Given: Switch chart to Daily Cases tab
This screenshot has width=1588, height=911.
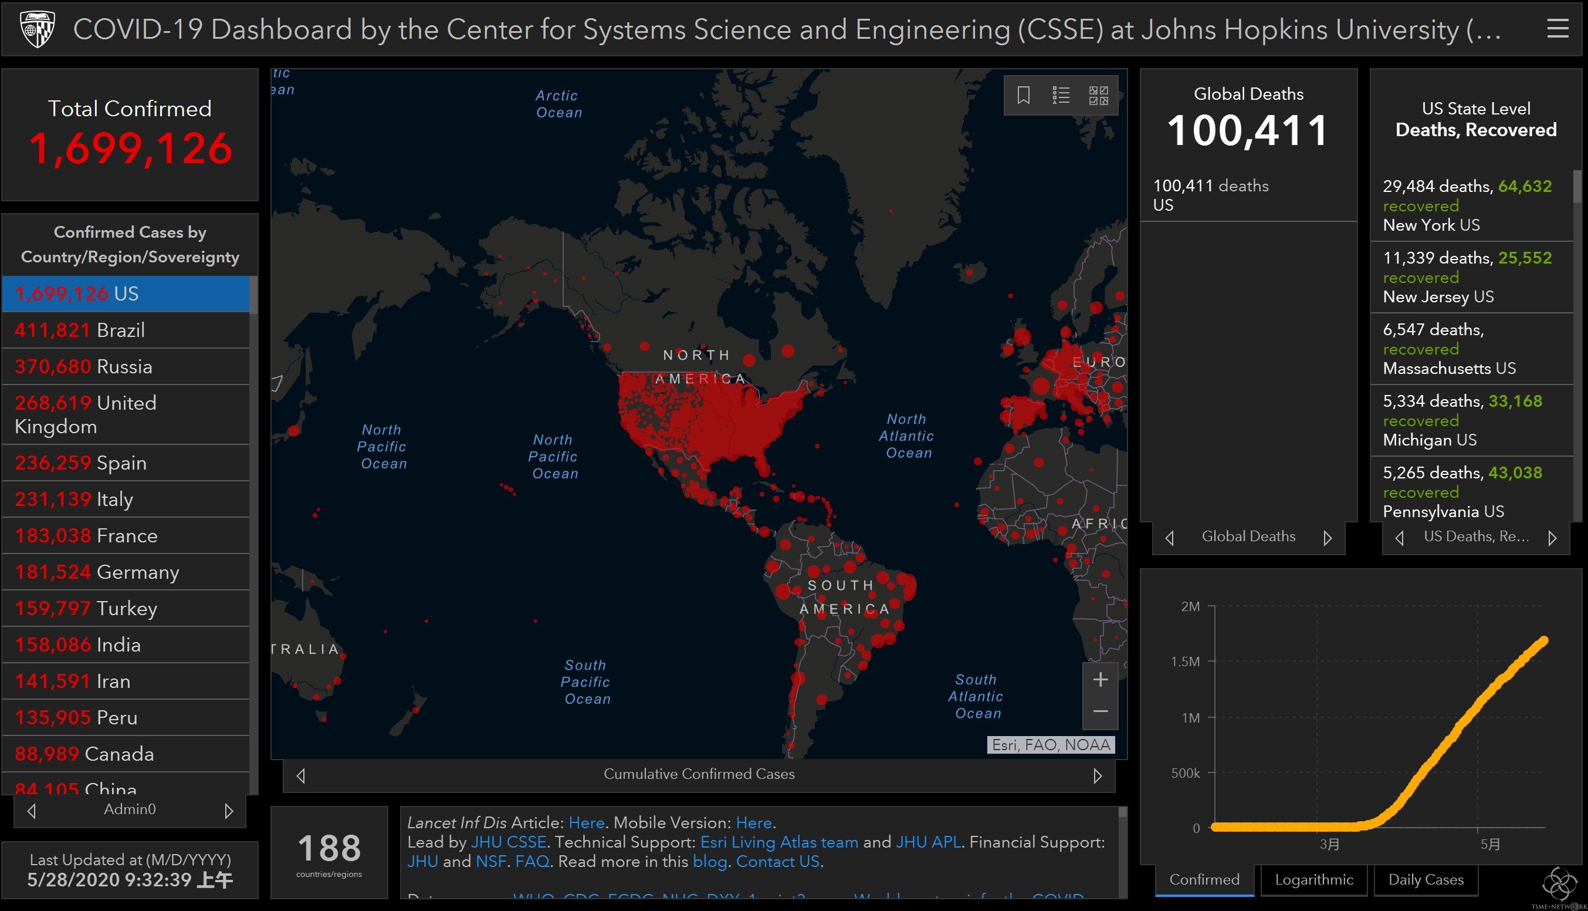Looking at the screenshot, I should pyautogui.click(x=1426, y=880).
